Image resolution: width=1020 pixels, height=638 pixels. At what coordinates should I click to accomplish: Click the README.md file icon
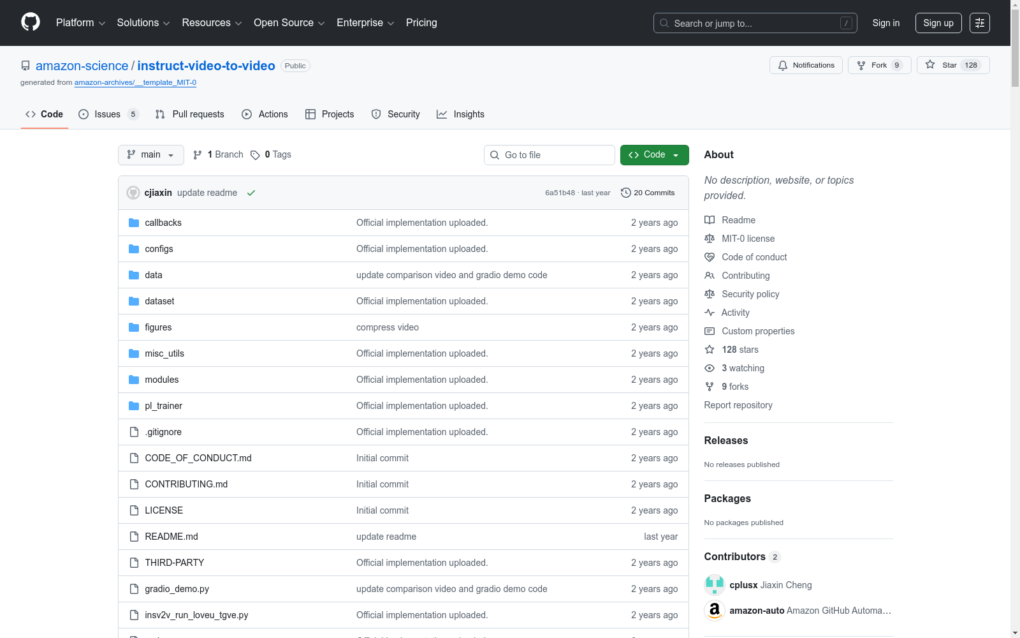pyautogui.click(x=134, y=537)
